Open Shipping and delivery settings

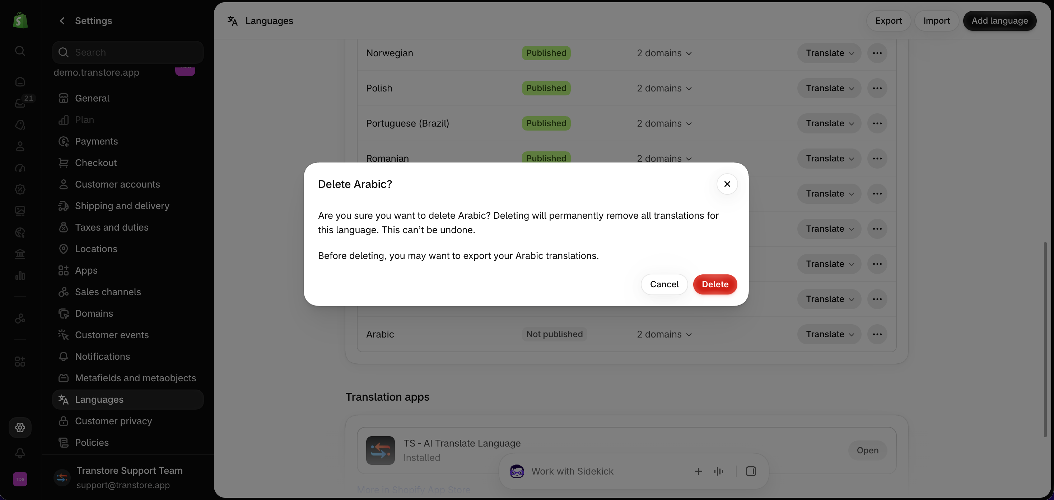(128, 206)
